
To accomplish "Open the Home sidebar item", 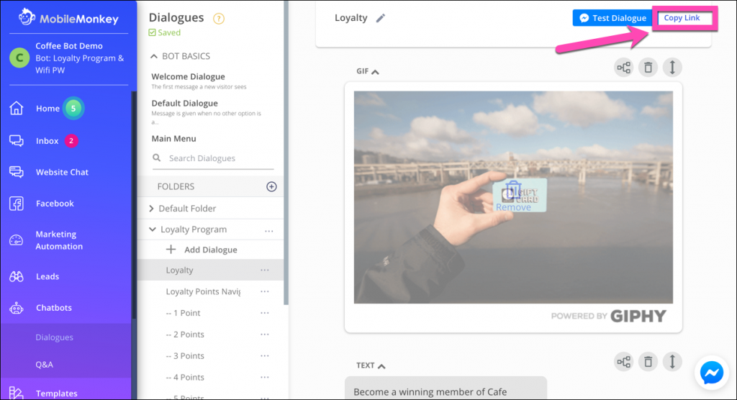I will (x=48, y=108).
